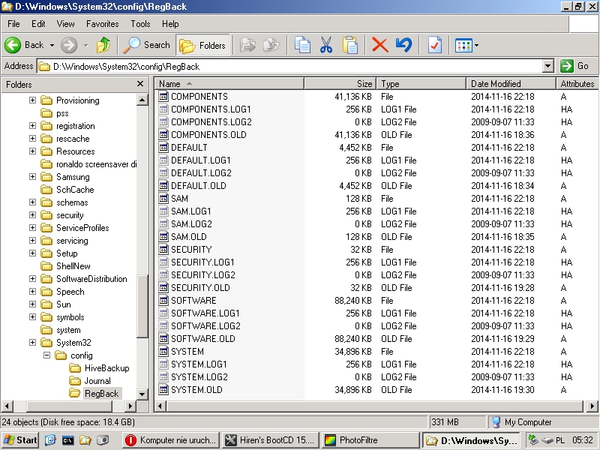The width and height of the screenshot is (600, 450).
Task: Open the Tools menu
Action: [140, 24]
